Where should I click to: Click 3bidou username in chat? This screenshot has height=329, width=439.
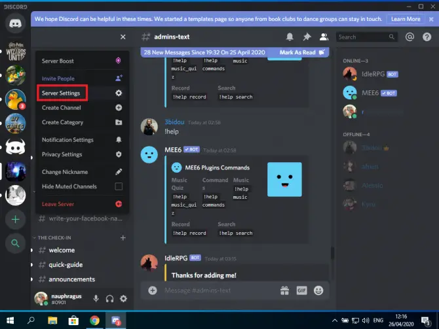(x=174, y=122)
